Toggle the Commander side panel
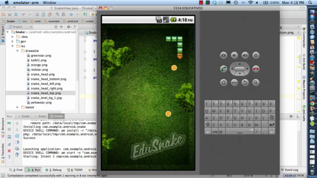317x178 pixels. point(304,38)
